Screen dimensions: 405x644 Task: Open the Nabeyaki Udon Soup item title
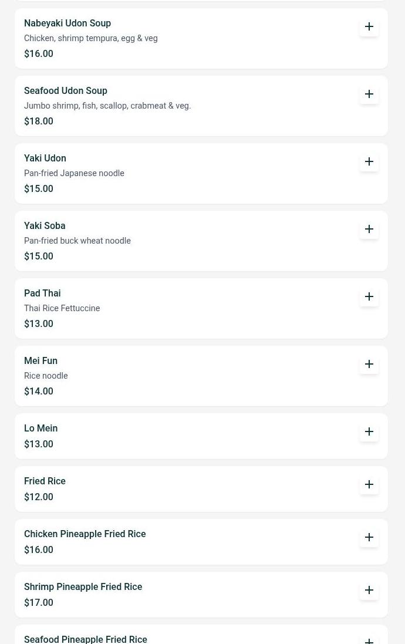[x=67, y=23]
